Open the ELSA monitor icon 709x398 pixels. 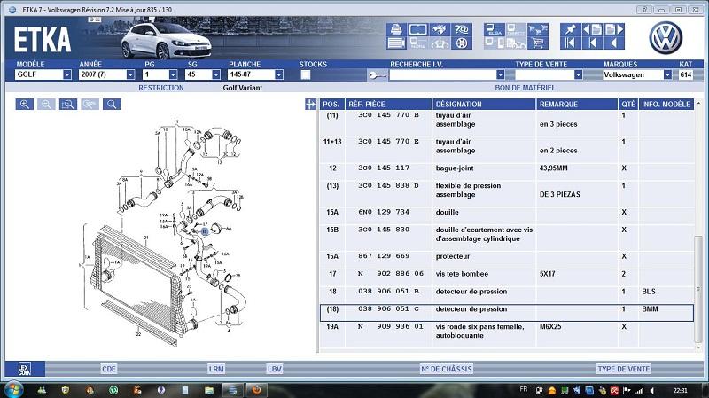494,29
